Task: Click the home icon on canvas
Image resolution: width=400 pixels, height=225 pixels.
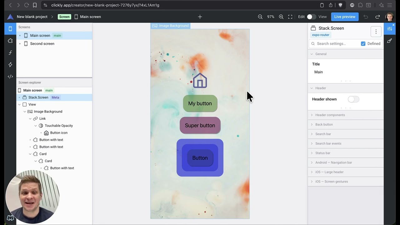Action: point(200,81)
